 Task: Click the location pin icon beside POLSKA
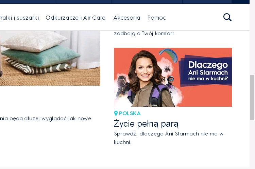[116, 113]
